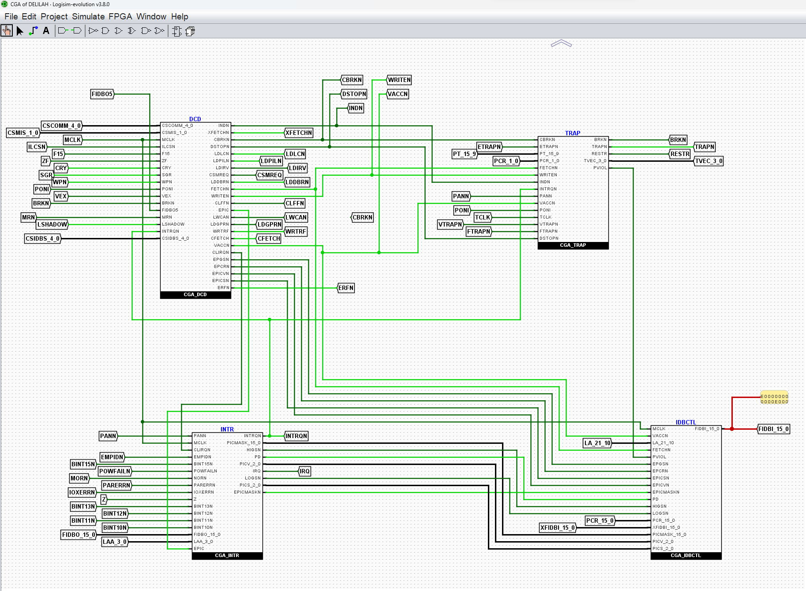The height and width of the screenshot is (591, 806).
Task: Open the File menu
Action: 11,16
